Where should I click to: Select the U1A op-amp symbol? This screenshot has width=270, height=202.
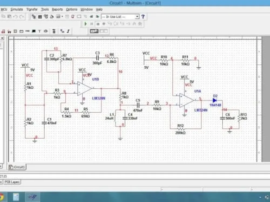click(187, 100)
